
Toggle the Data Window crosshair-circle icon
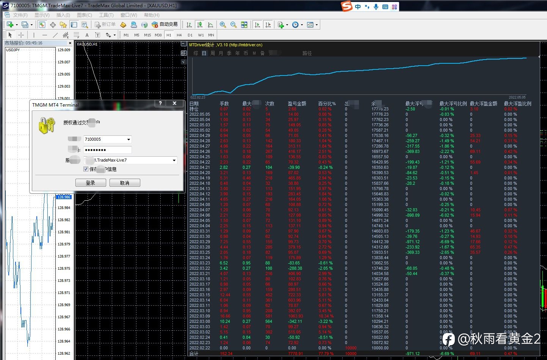coord(53,25)
